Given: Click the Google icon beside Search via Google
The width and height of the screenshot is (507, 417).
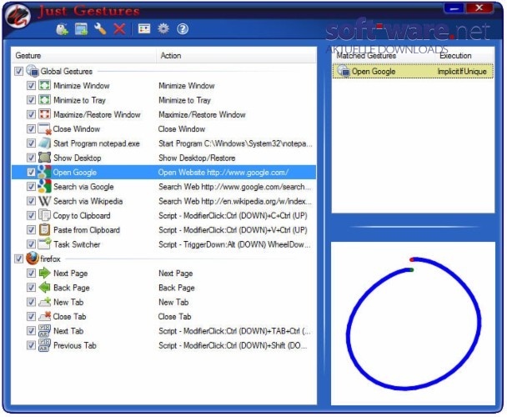Looking at the screenshot, I should (44, 187).
